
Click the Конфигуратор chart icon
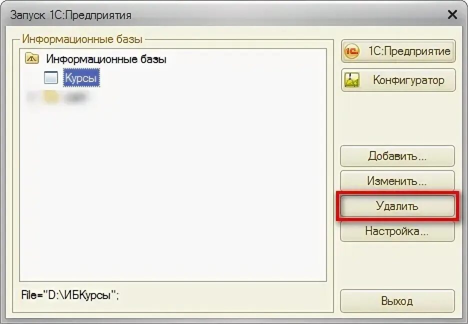[352, 80]
